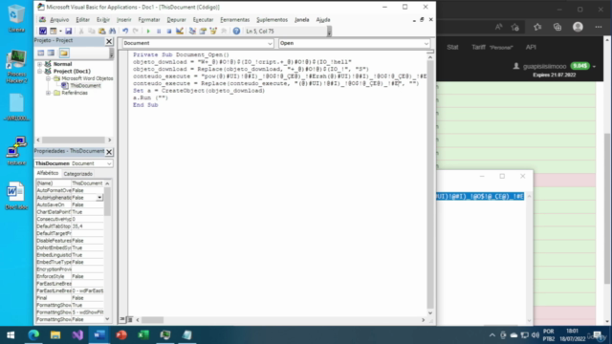The height and width of the screenshot is (344, 612).
Task: Toggle Folders icon in Project panel
Action: point(64,53)
